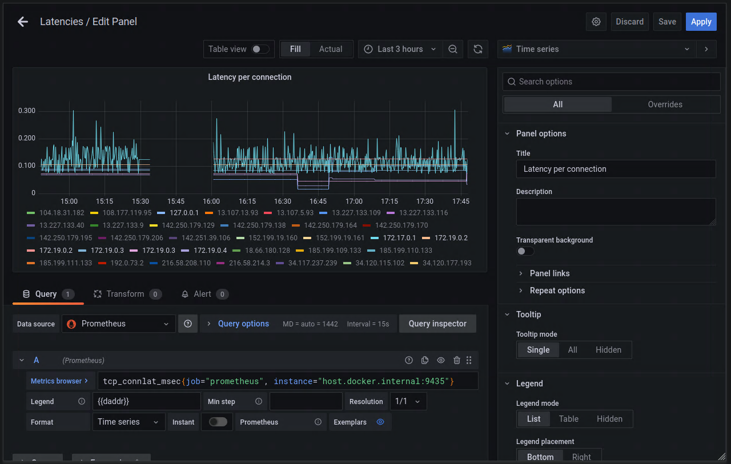Open the Last 3 hours time picker

[400, 49]
